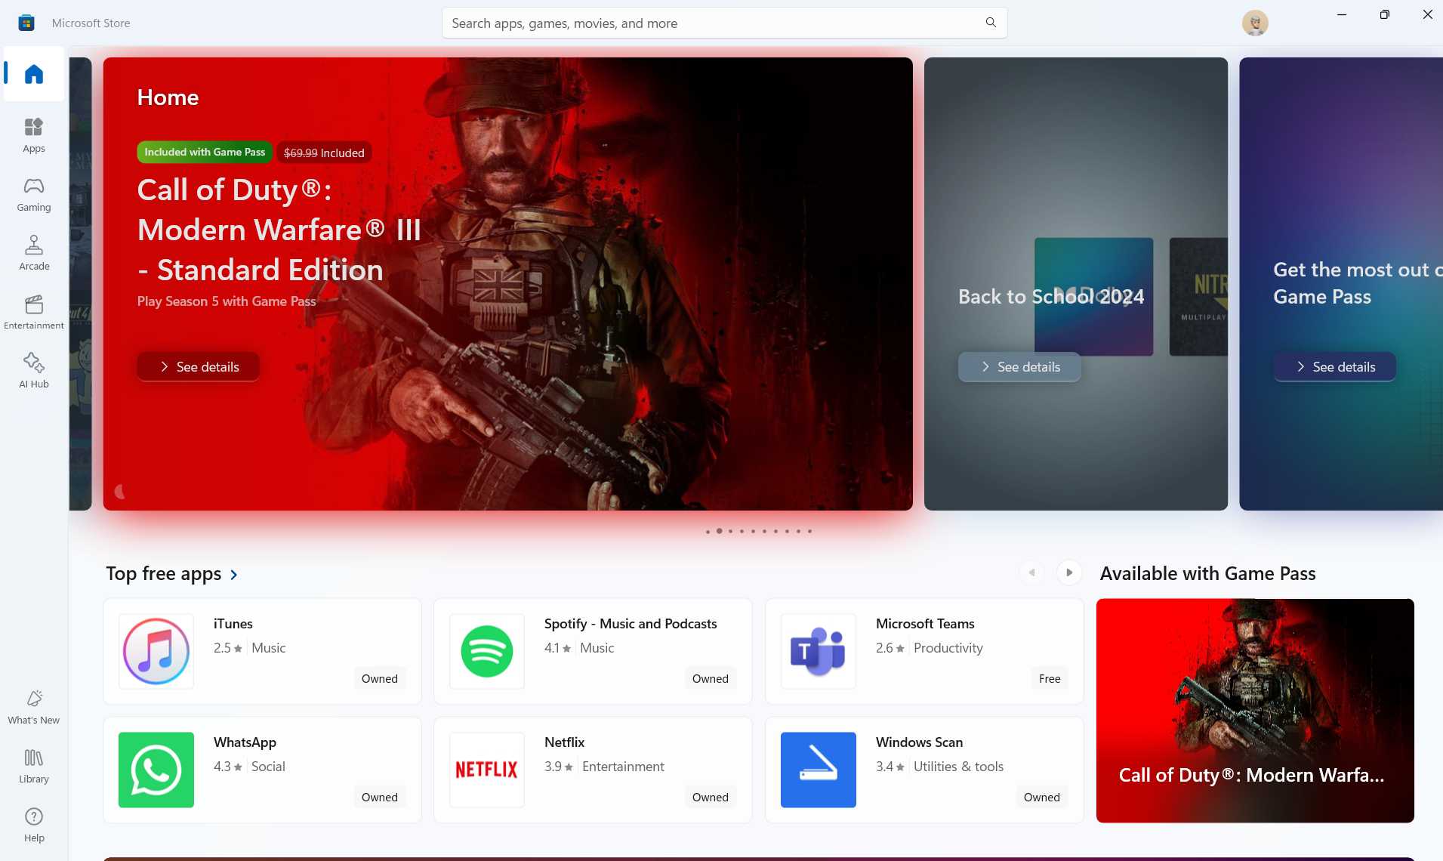This screenshot has height=861, width=1443.
Task: Open the Back to School 2024 banner
Action: click(x=1076, y=283)
